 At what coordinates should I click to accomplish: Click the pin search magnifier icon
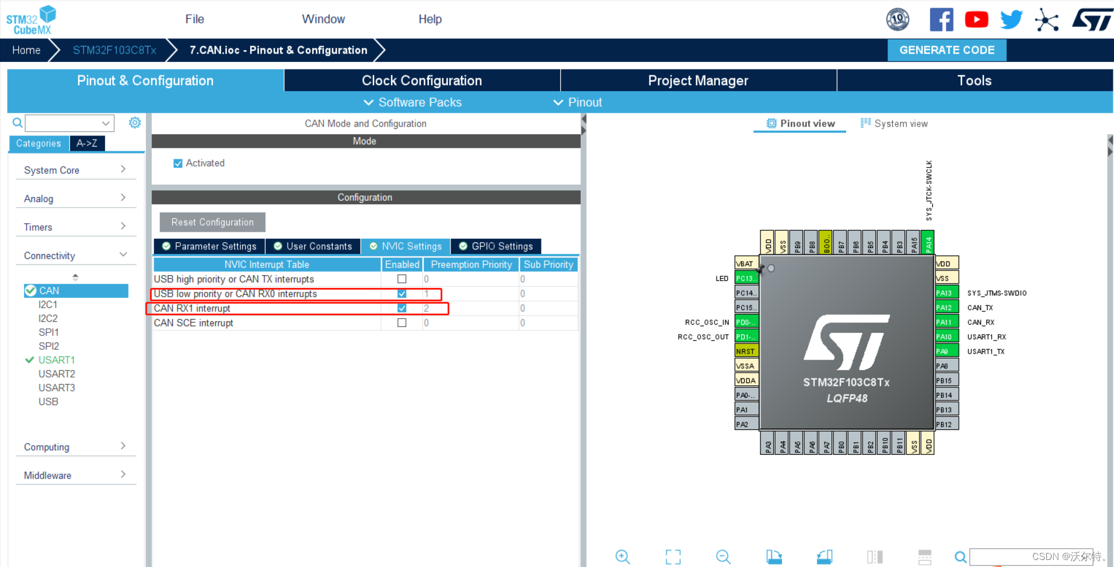[961, 556]
